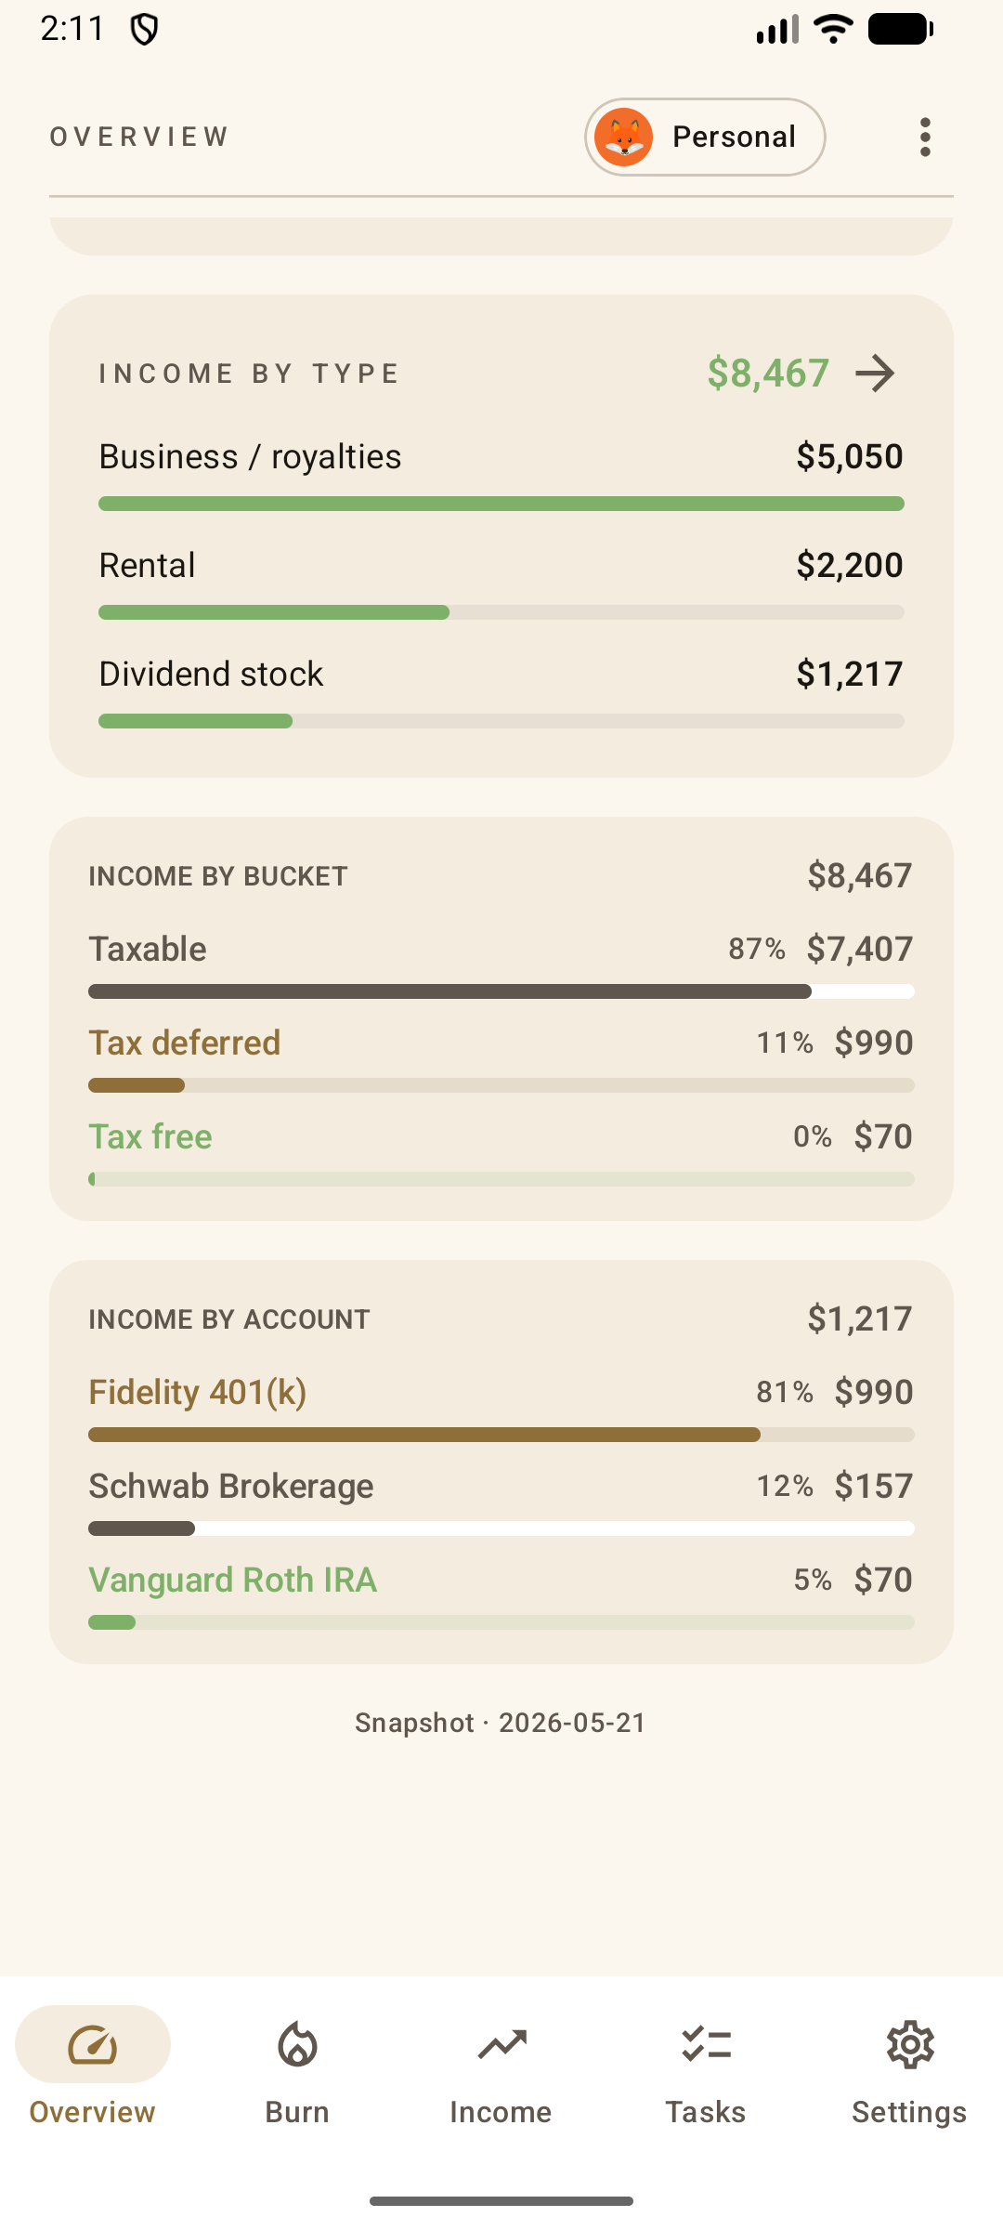This screenshot has width=1003, height=2230.
Task: Open the Taxable bucket entry
Action: click(501, 964)
